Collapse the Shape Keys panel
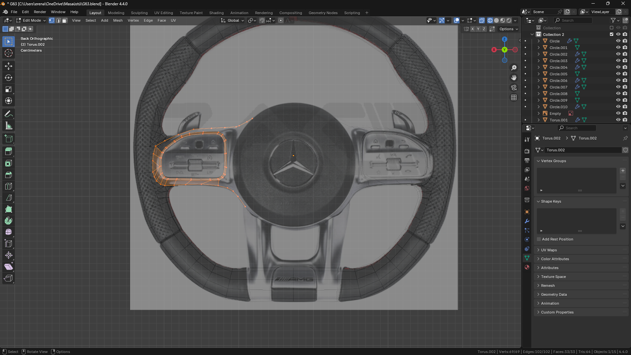The image size is (631, 355). click(581, 201)
